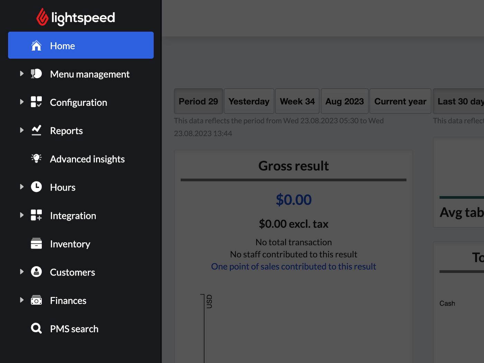Viewport: 484px width, 363px height.
Task: Click the Hours clock icon
Action: (x=36, y=187)
